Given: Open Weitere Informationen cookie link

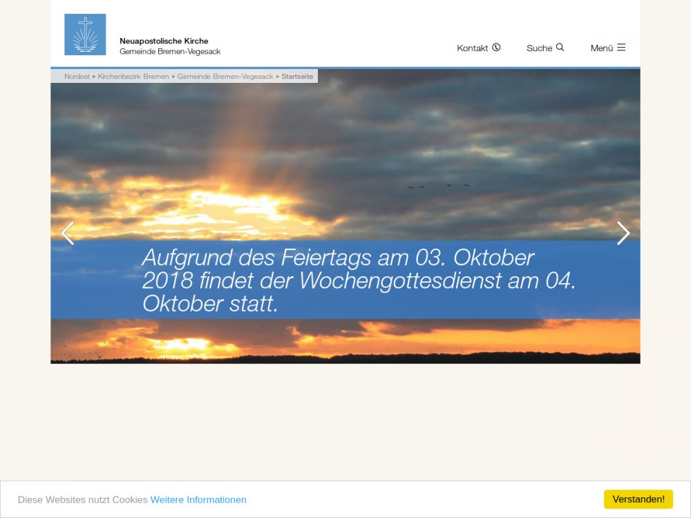Looking at the screenshot, I should coord(198,499).
